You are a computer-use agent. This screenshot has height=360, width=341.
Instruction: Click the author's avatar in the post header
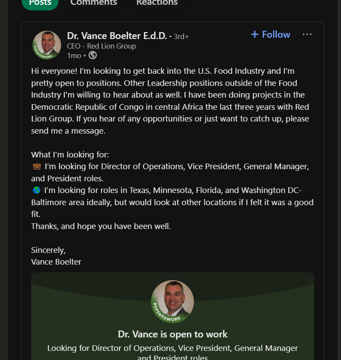[47, 45]
